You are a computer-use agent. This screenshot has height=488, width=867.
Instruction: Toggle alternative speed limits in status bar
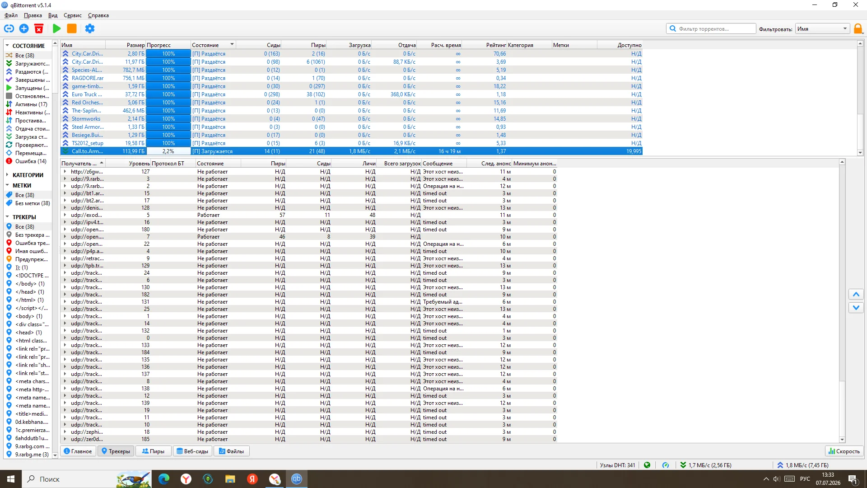point(666,465)
